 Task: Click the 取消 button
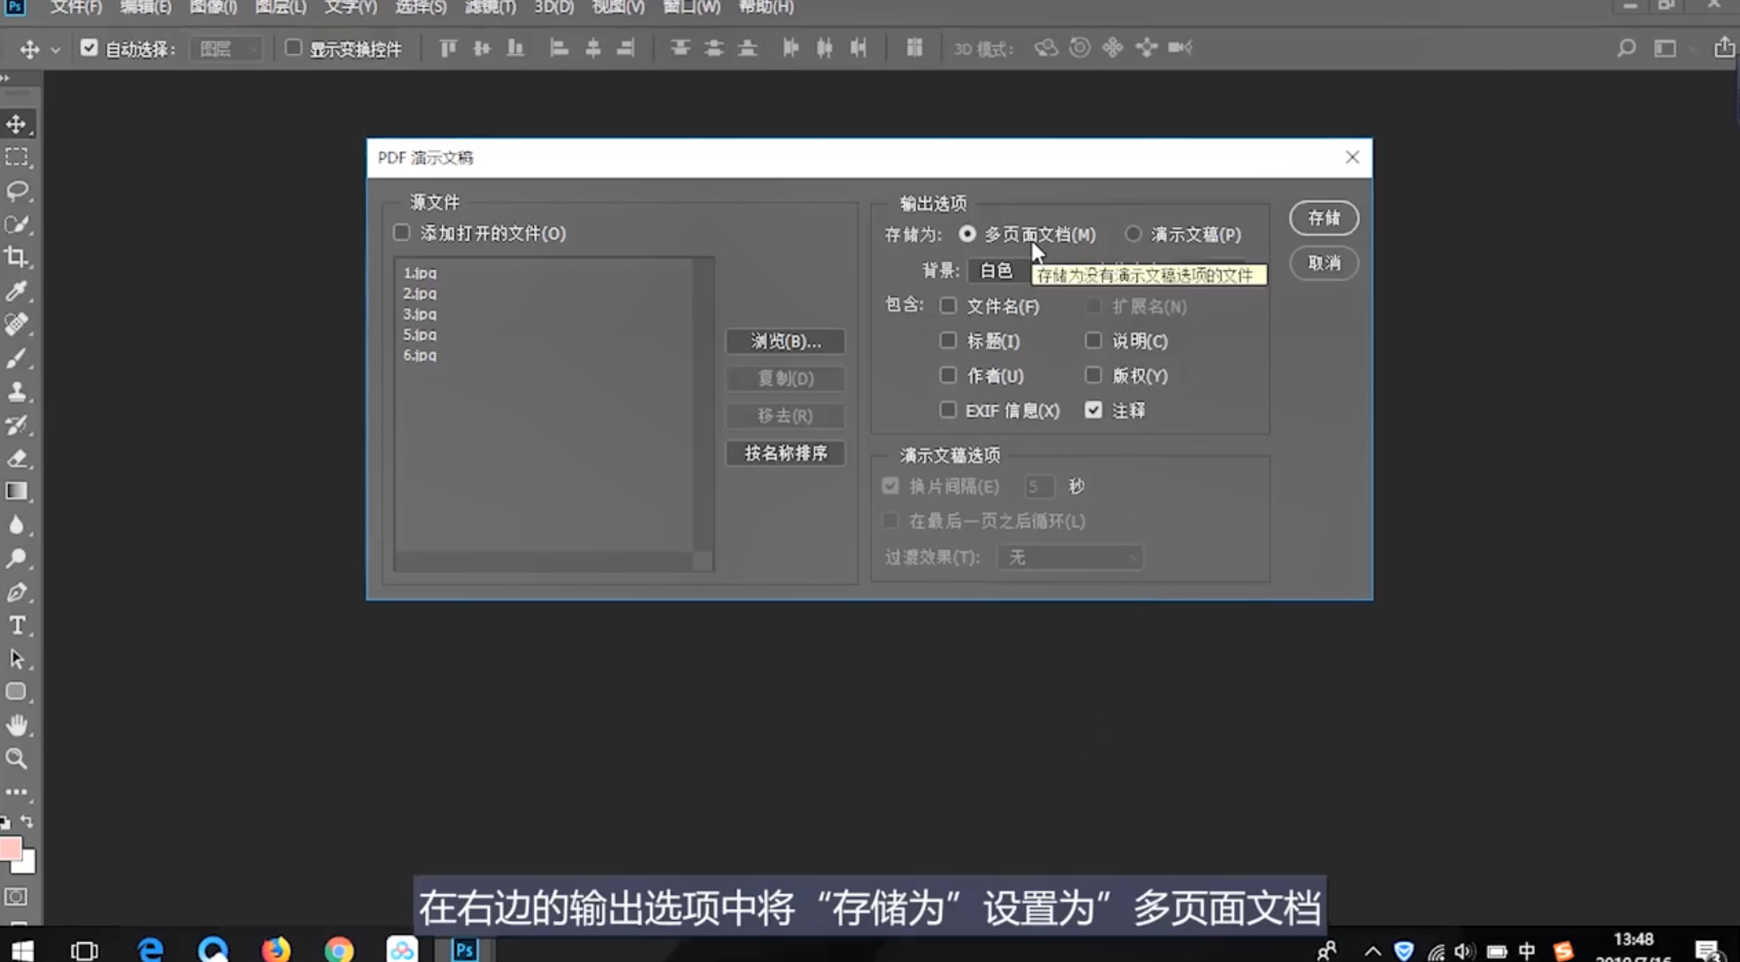coord(1324,263)
